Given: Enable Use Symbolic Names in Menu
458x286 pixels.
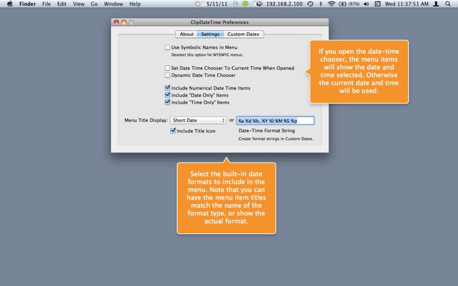Looking at the screenshot, I should coord(167,47).
